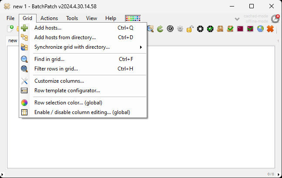Click the gray gear toolbar icon
Viewport: 282px width, 178px height.
(180, 29)
